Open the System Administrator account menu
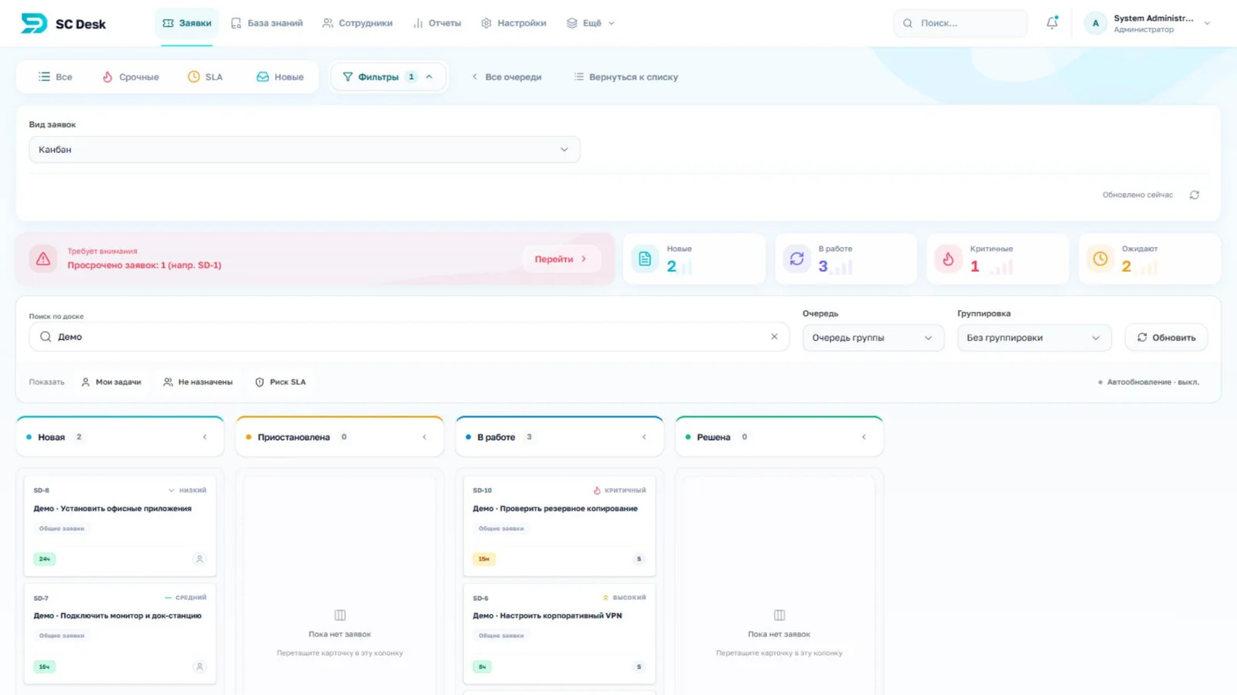1237x695 pixels. pyautogui.click(x=1148, y=23)
